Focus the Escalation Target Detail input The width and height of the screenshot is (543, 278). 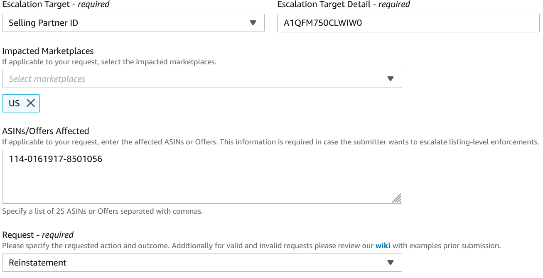[408, 23]
